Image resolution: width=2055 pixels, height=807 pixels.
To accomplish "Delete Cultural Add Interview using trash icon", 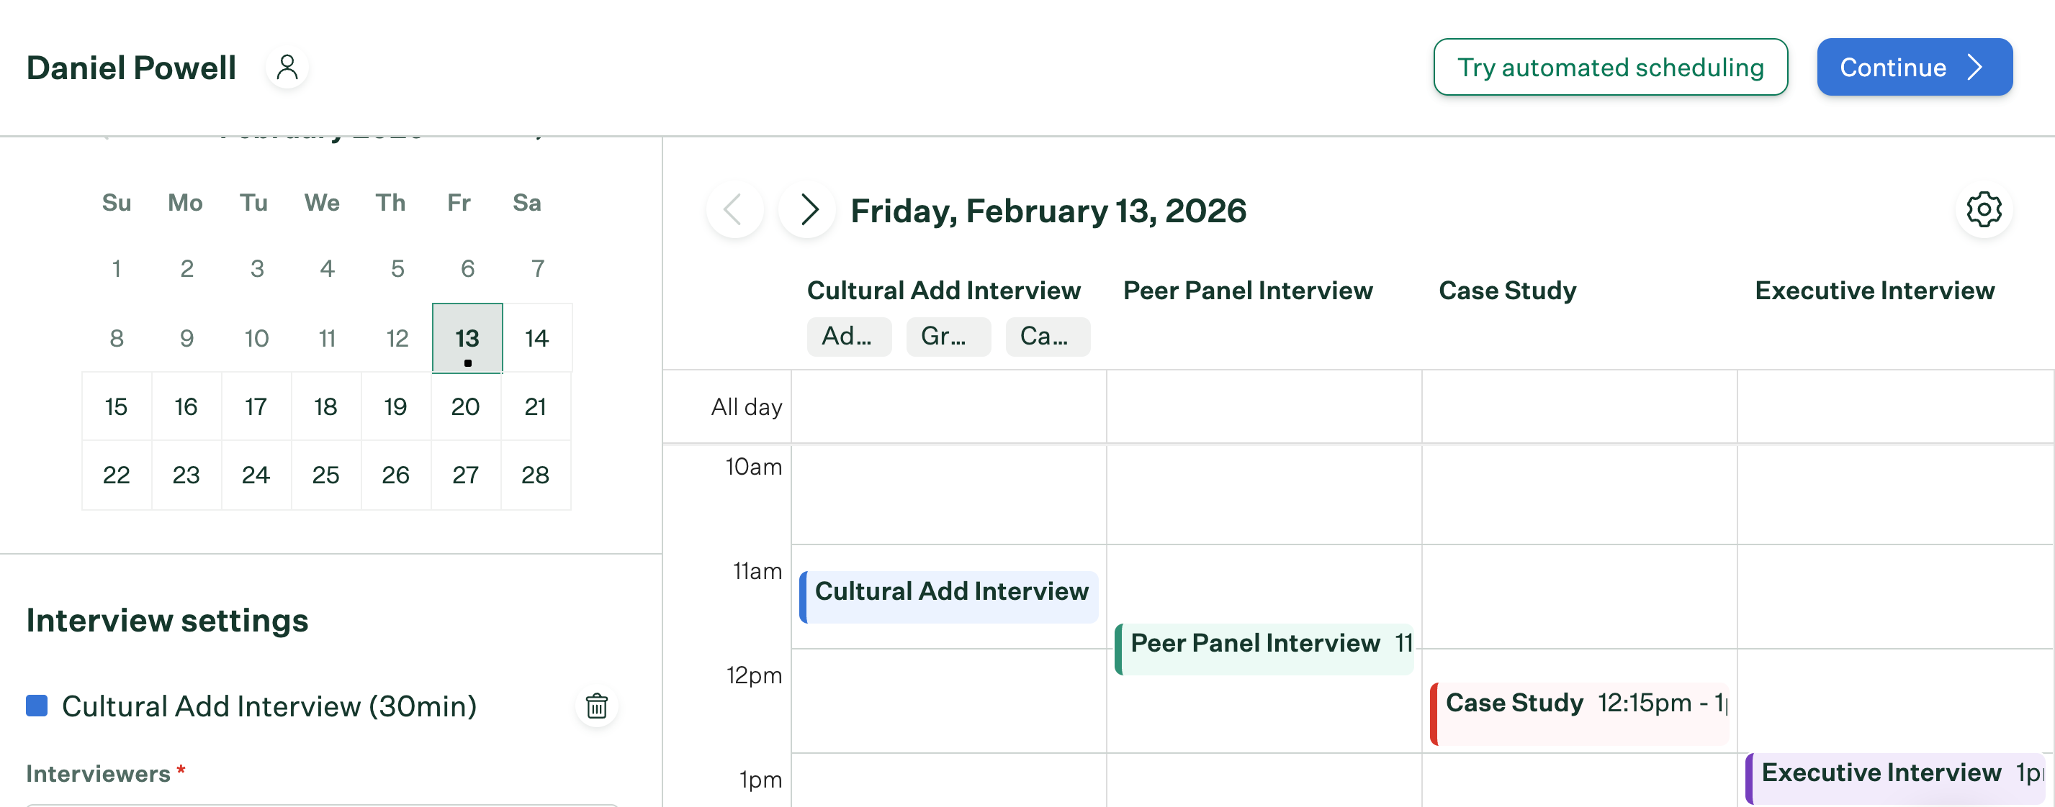I will click(598, 706).
